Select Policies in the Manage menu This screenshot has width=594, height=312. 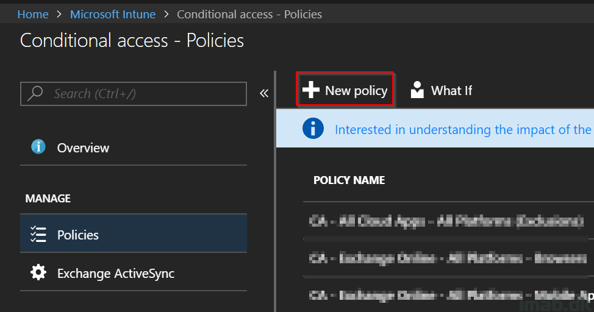[x=134, y=233]
